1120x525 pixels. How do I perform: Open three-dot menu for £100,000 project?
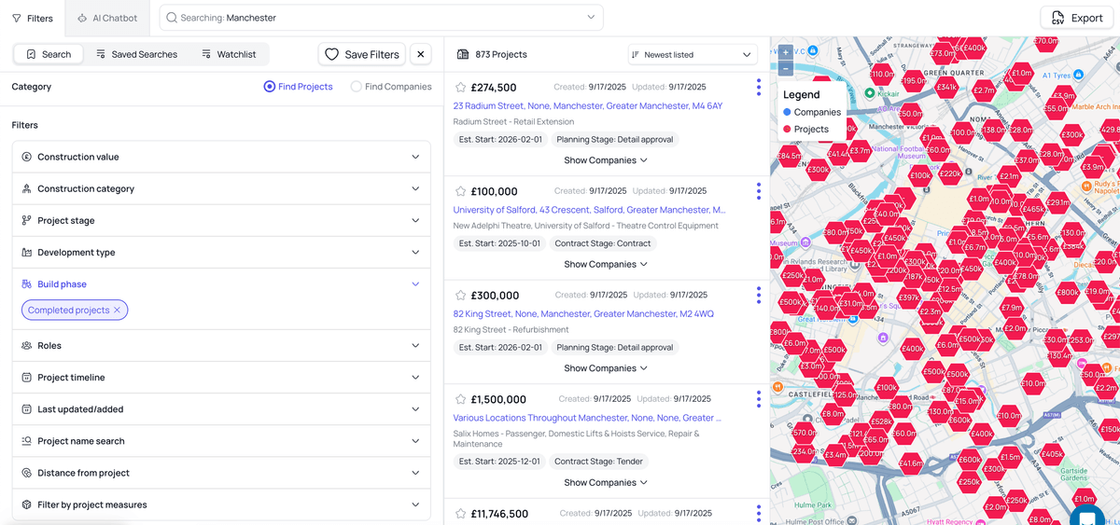759,191
